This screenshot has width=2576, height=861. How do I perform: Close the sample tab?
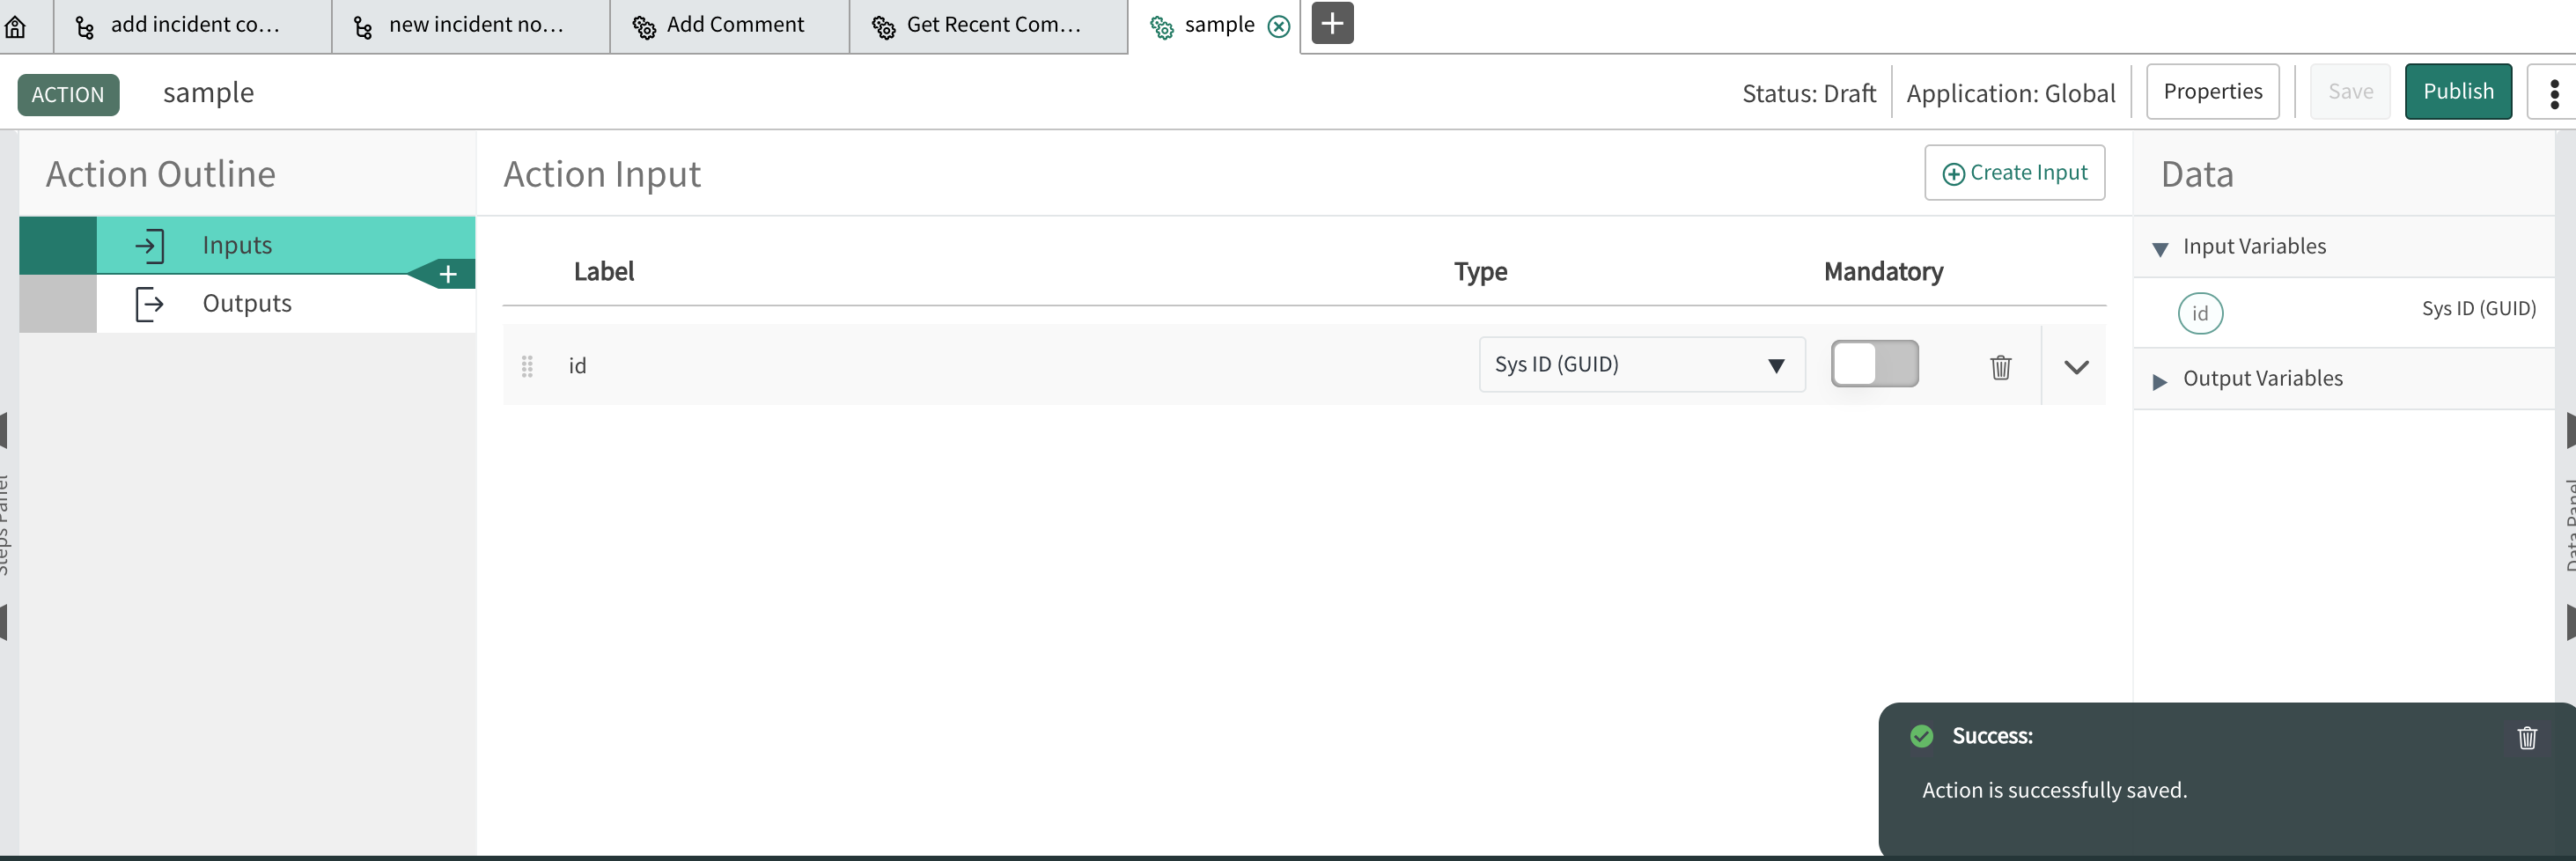[x=1278, y=27]
